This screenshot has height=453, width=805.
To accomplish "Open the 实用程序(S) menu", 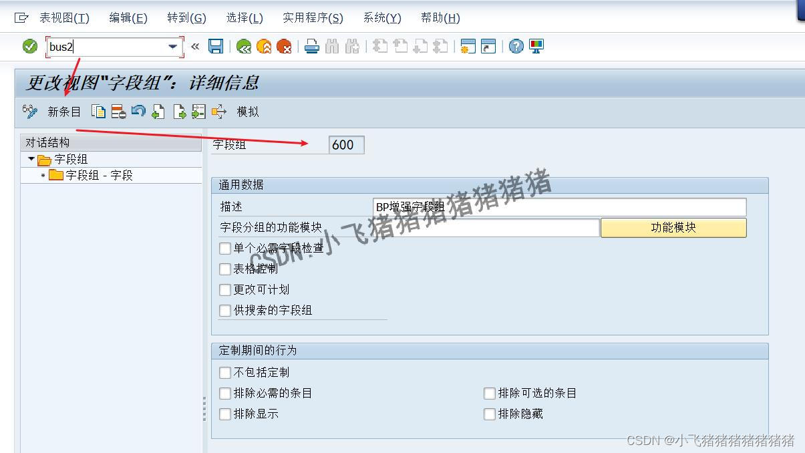I will (313, 18).
